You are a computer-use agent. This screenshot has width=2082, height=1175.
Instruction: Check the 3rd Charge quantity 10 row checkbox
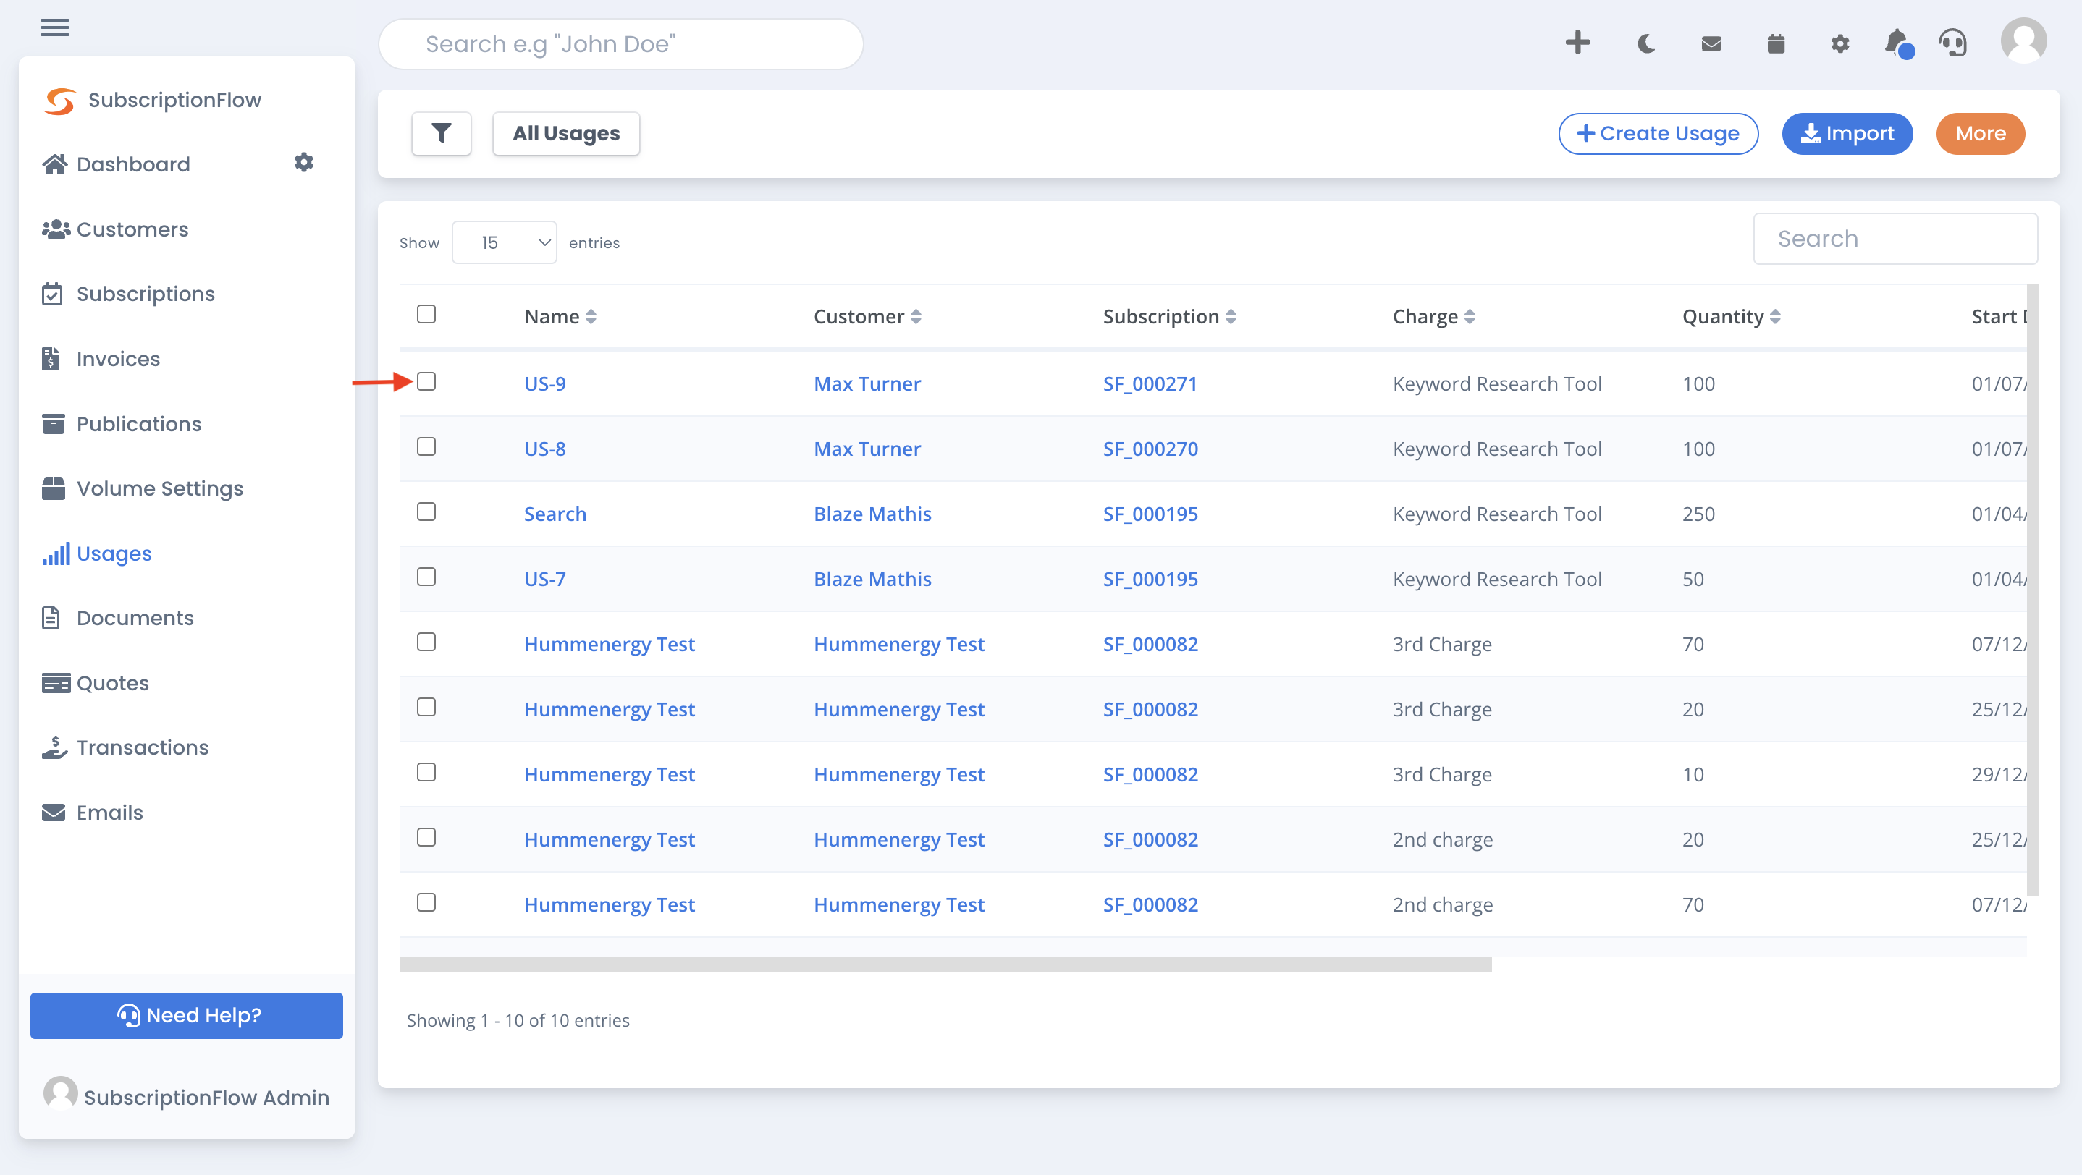pyautogui.click(x=426, y=772)
